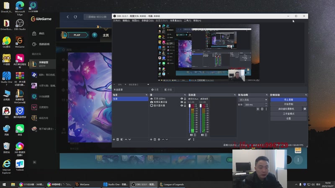
Task: Open the 视图(V) menu in OBS
Action: [135, 20]
